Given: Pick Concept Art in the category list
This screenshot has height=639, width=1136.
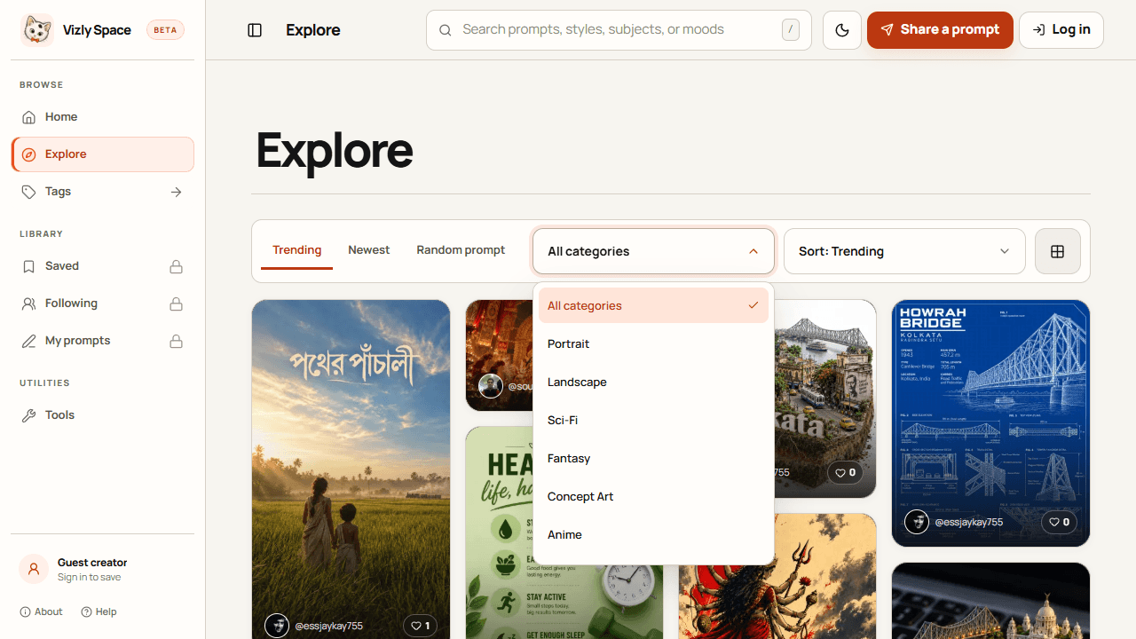Looking at the screenshot, I should pos(653,496).
